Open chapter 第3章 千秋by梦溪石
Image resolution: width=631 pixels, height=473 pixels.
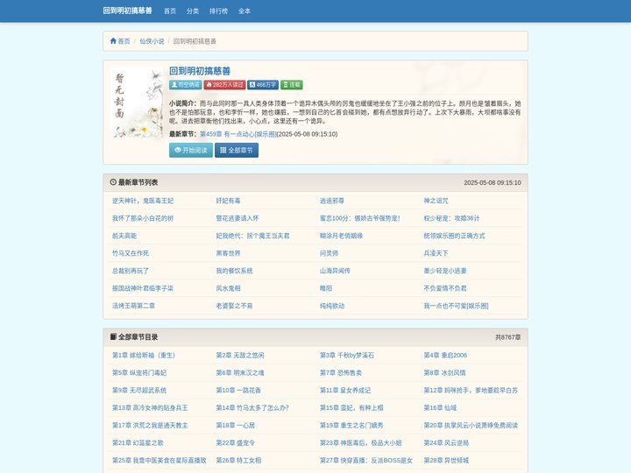click(347, 356)
